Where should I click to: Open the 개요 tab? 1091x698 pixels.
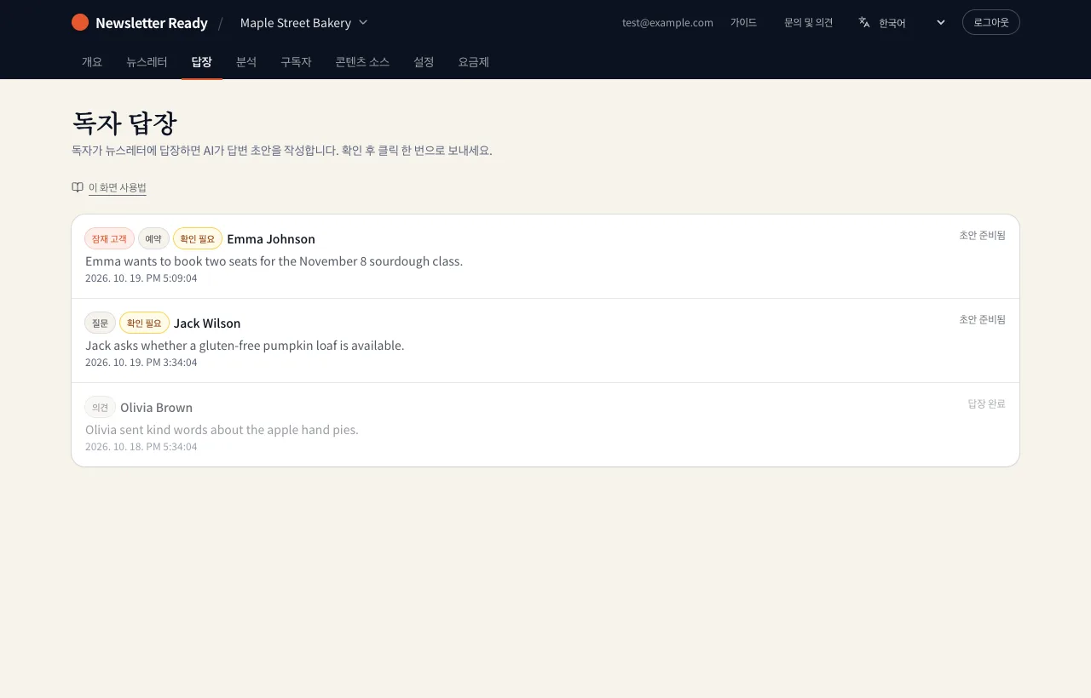coord(92,62)
